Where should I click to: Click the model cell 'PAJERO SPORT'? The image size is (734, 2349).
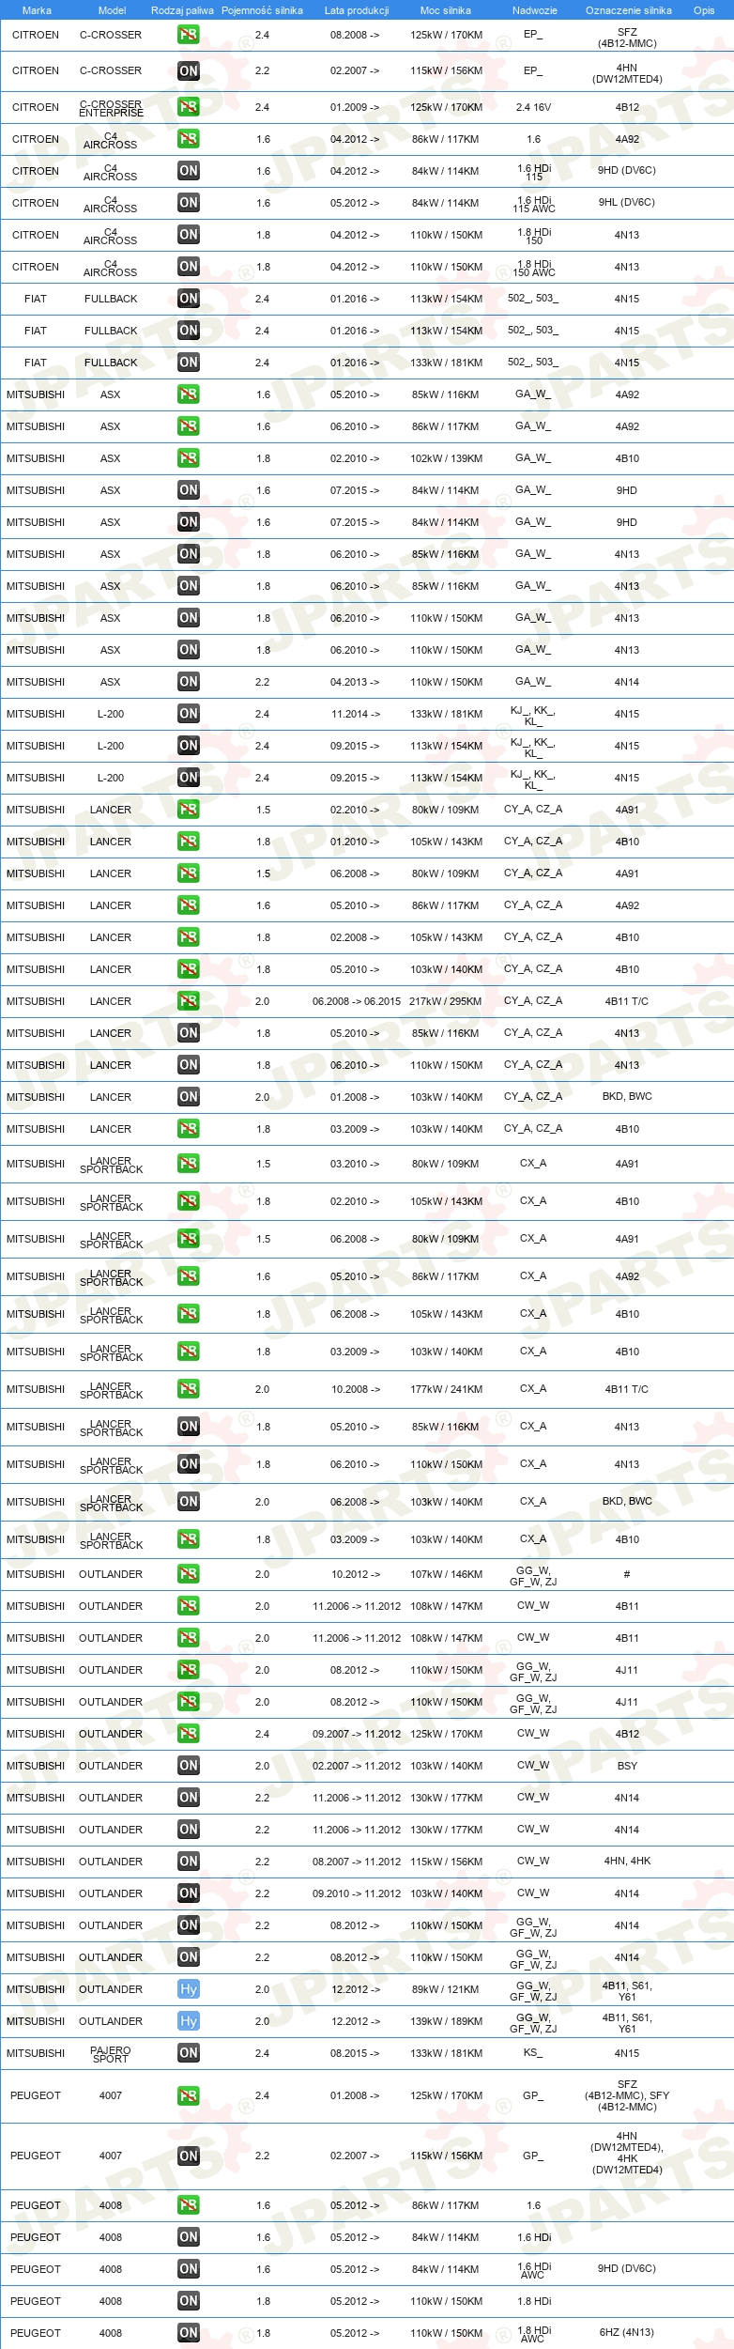[x=111, y=2054]
